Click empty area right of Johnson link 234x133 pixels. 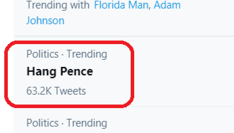pyautogui.click(x=149, y=21)
